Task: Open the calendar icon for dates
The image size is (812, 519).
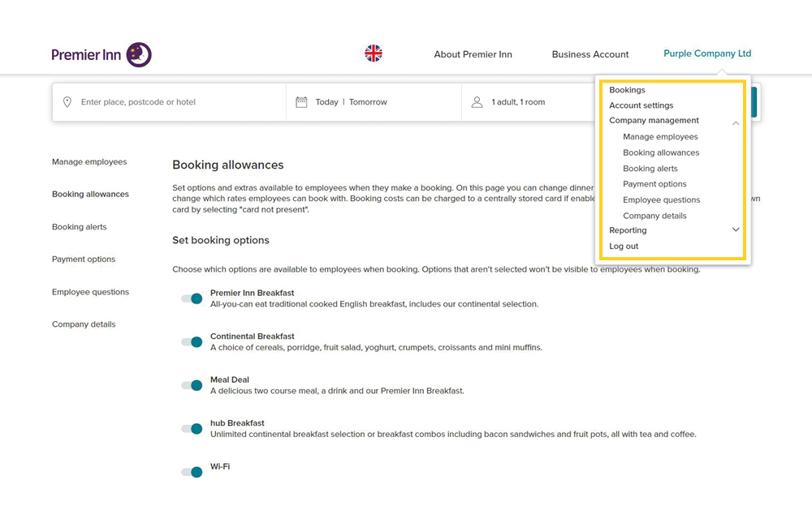Action: tap(301, 102)
